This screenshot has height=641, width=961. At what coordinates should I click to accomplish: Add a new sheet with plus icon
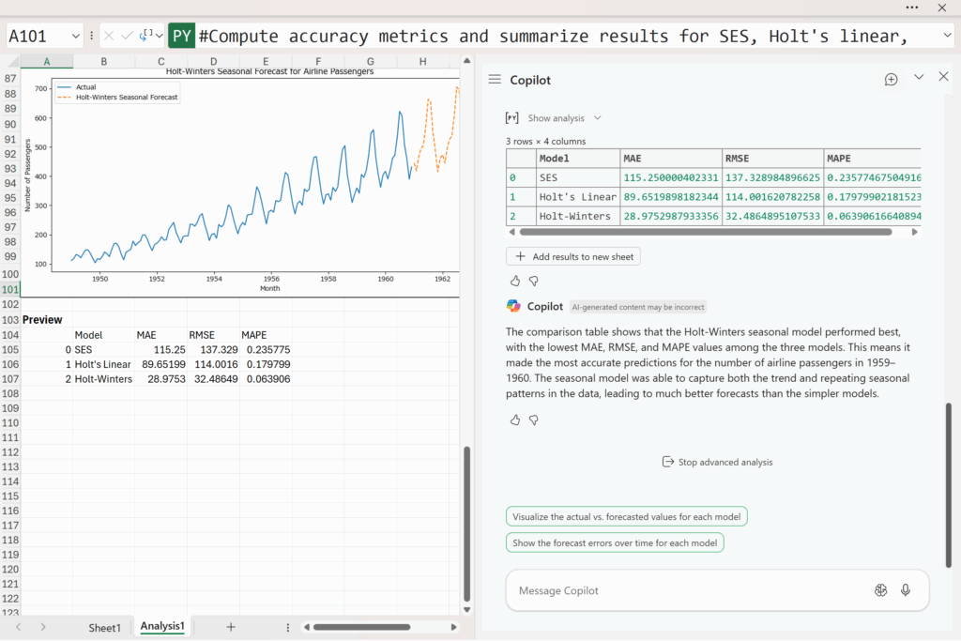[x=231, y=627]
